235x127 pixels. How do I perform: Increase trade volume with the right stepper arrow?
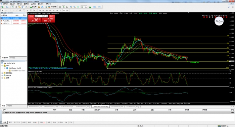[x=47, y=16]
